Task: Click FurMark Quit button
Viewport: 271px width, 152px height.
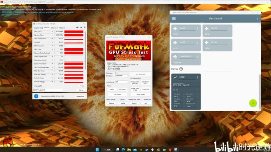Action: [146, 103]
